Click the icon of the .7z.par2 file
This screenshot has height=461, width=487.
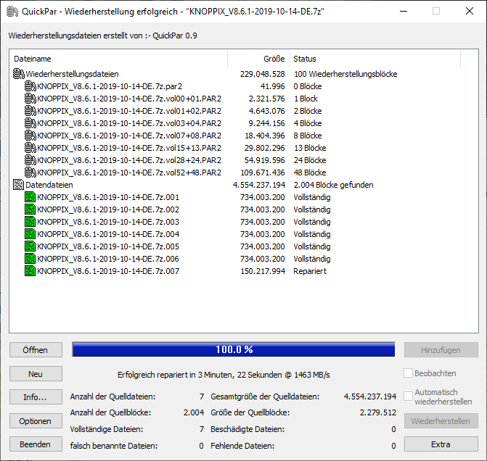click(x=30, y=86)
